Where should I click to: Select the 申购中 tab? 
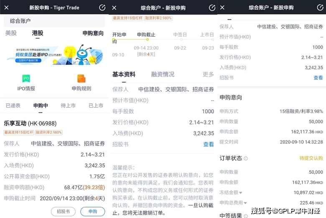point(41,105)
